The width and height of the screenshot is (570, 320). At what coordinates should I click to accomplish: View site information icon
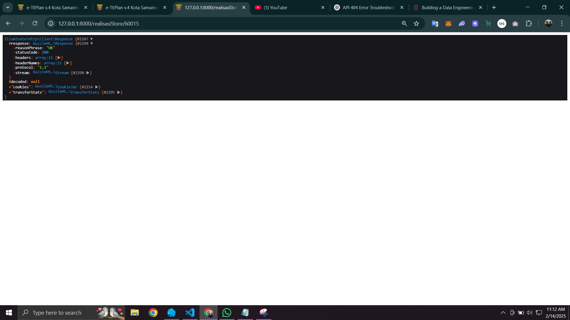(51, 23)
